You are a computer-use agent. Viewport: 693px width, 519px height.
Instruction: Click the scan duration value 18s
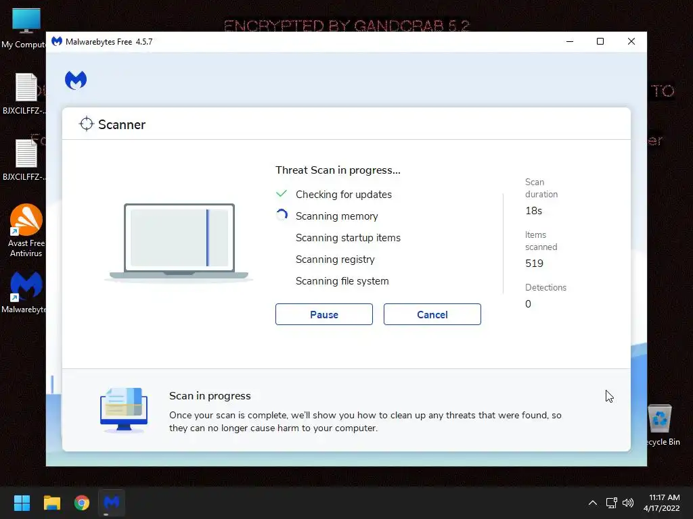point(533,211)
